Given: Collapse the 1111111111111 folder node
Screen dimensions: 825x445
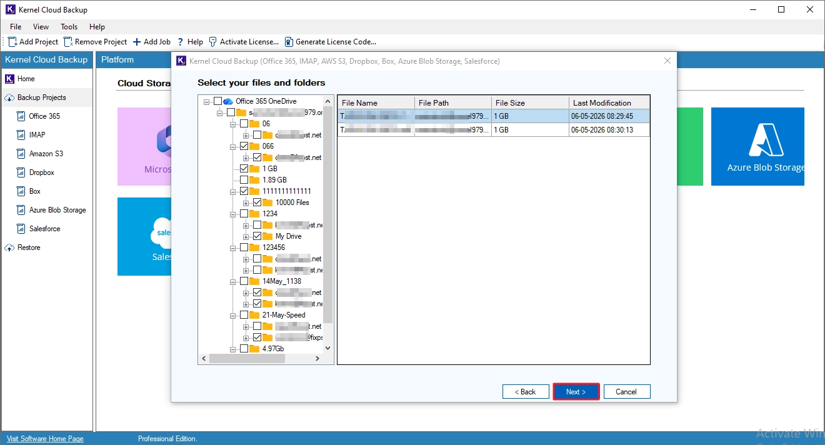Looking at the screenshot, I should pos(233,191).
